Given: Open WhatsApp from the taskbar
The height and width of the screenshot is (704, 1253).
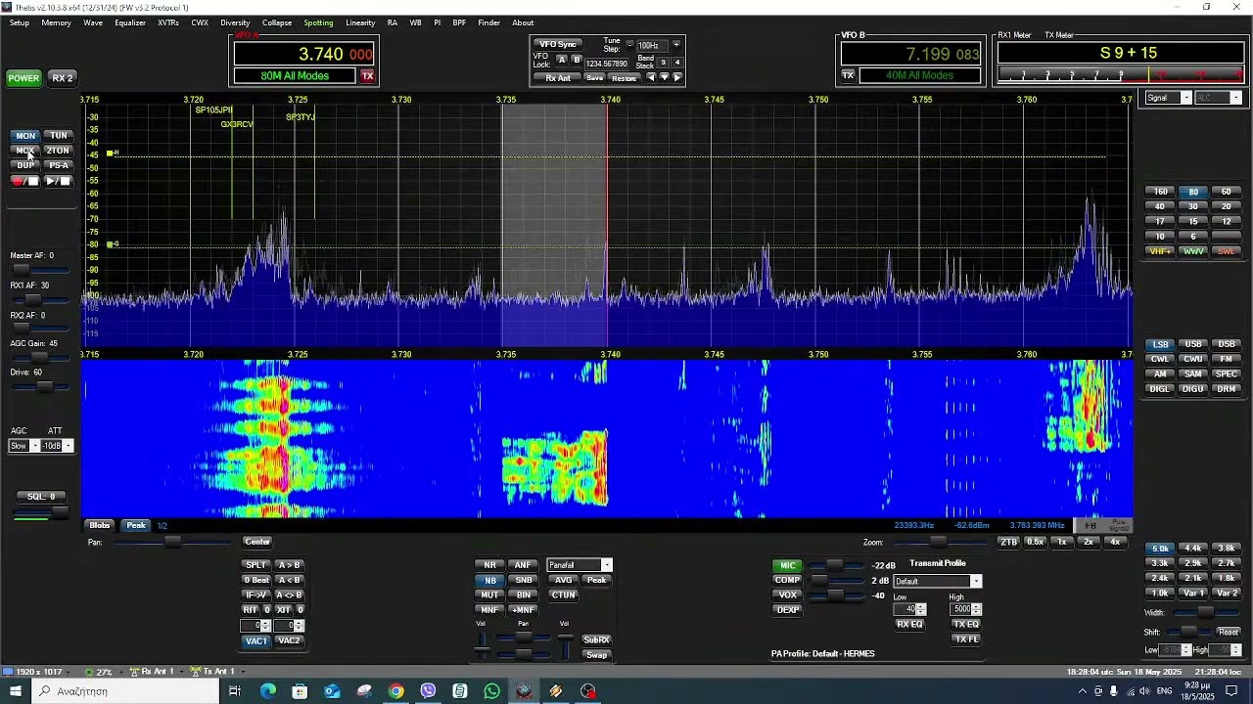Looking at the screenshot, I should tap(491, 691).
